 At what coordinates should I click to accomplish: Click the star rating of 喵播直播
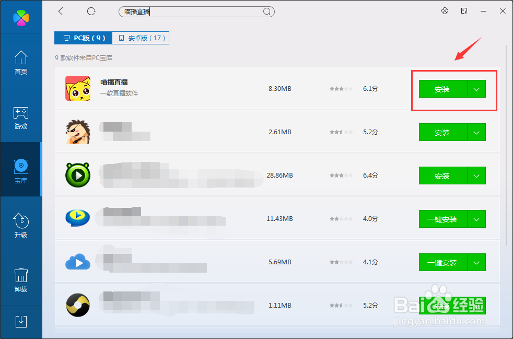pos(341,89)
